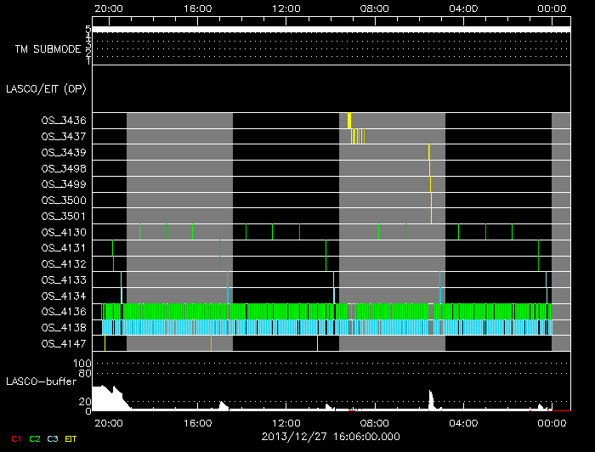Click the LASCO-buffer label
595x452 pixels.
click(41, 381)
